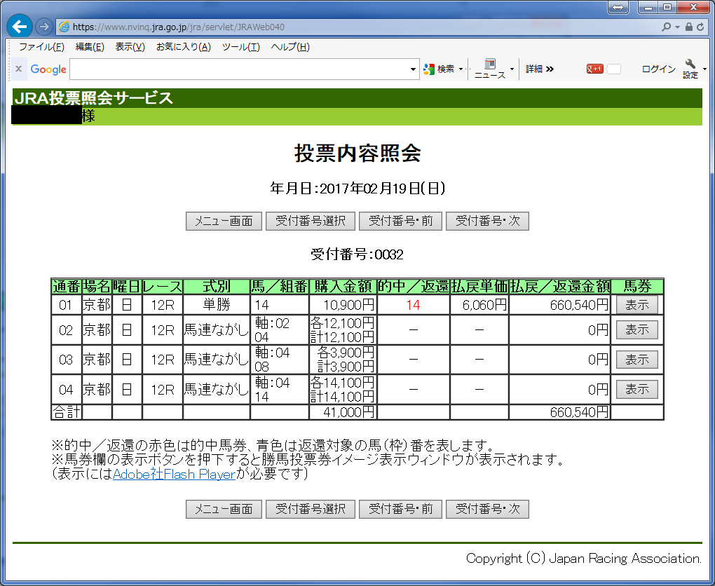Open the ツール(T) menu
Screen dimensions: 715x586
[x=240, y=47]
